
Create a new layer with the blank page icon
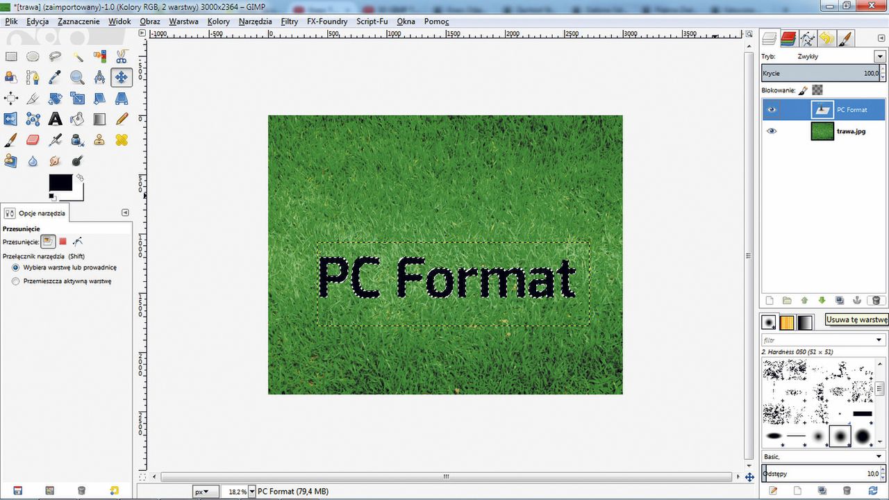click(769, 301)
